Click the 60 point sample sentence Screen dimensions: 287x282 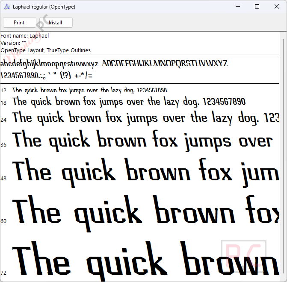point(146,214)
